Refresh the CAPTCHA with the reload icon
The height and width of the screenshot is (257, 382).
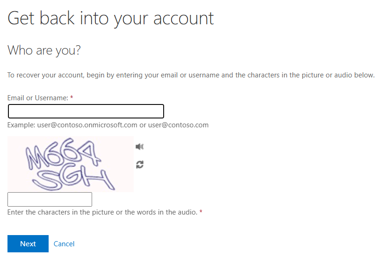[x=140, y=165]
